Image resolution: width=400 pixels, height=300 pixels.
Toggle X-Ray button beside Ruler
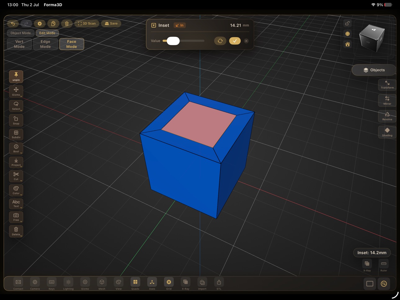[x=367, y=266]
